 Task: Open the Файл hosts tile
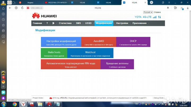[54, 53]
